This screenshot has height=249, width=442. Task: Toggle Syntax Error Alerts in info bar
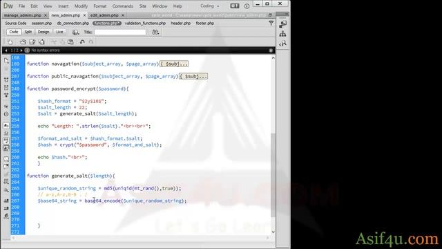pos(6,148)
